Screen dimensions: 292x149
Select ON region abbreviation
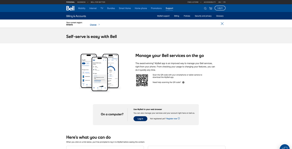point(219,2)
